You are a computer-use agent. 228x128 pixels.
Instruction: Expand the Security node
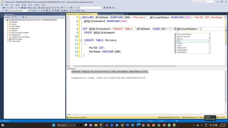tap(8, 24)
